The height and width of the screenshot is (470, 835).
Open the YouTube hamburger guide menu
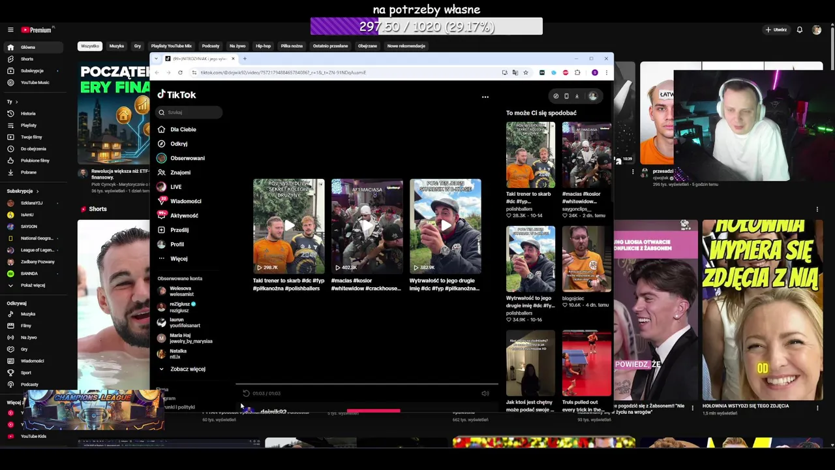click(10, 30)
